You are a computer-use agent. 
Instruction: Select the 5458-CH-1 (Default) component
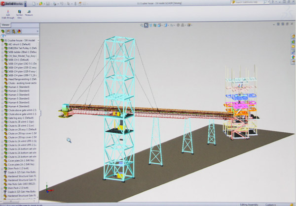(x=21, y=60)
